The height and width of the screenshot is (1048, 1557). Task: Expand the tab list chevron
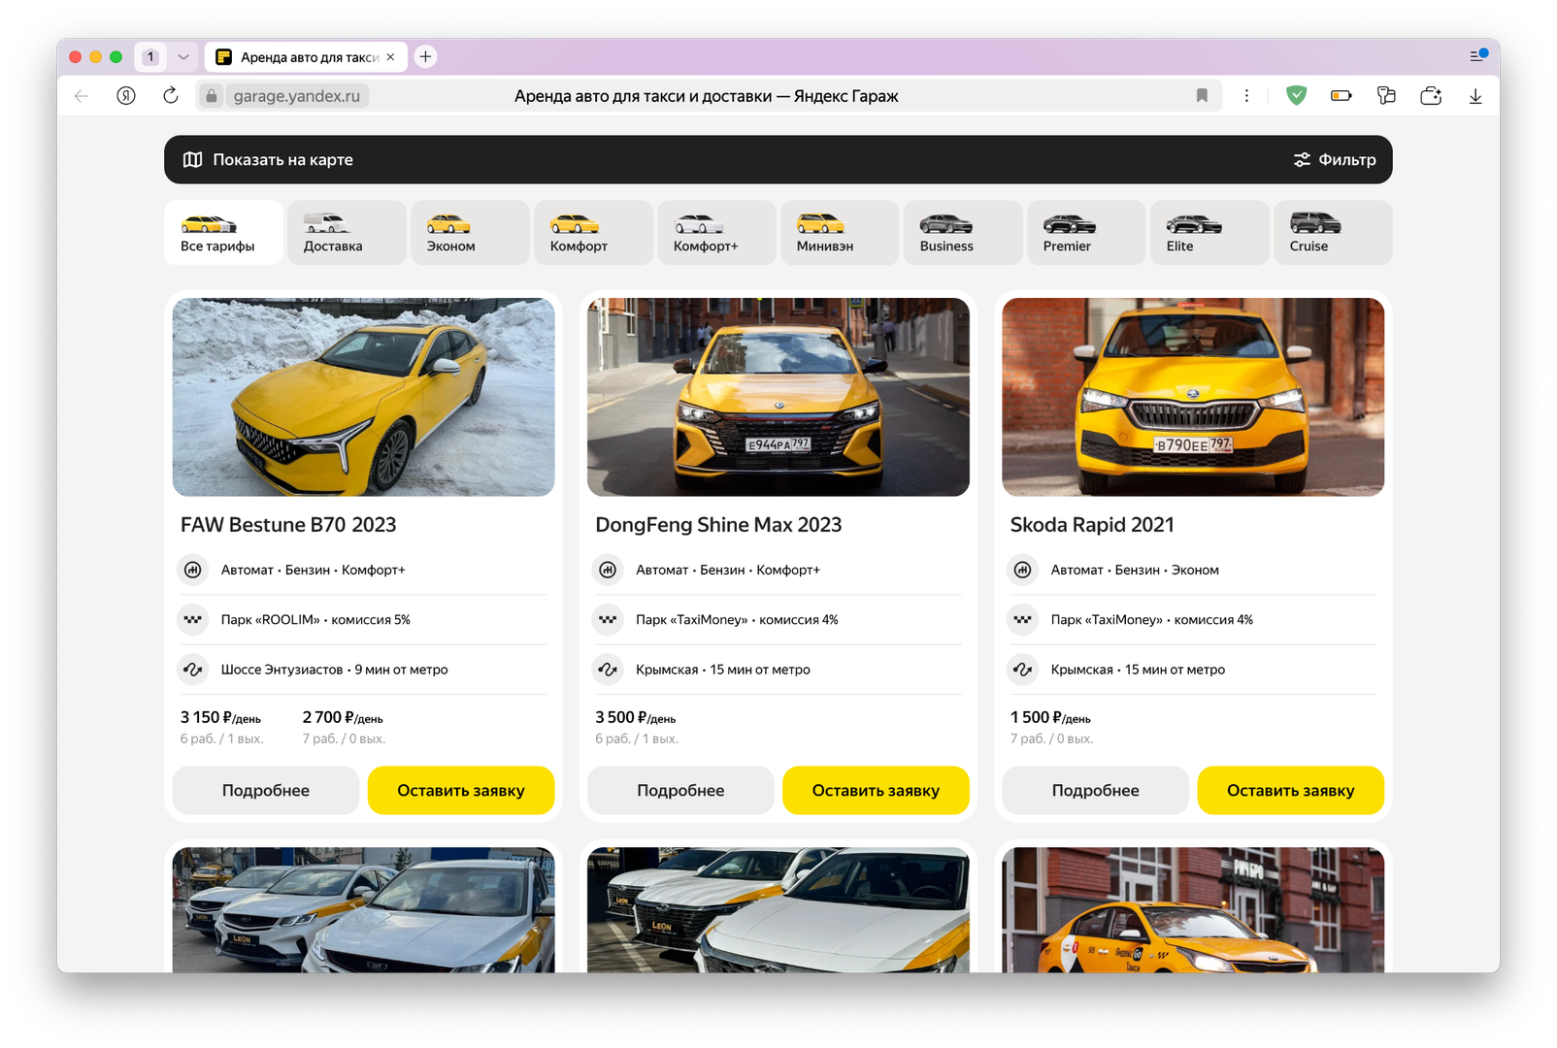tap(183, 57)
